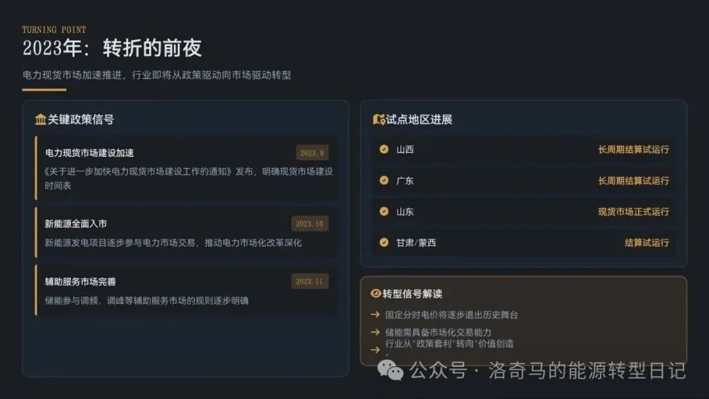This screenshot has height=399, width=709.
Task: Select the 电力现货市场建设加速 policy card title
Action: pos(89,153)
